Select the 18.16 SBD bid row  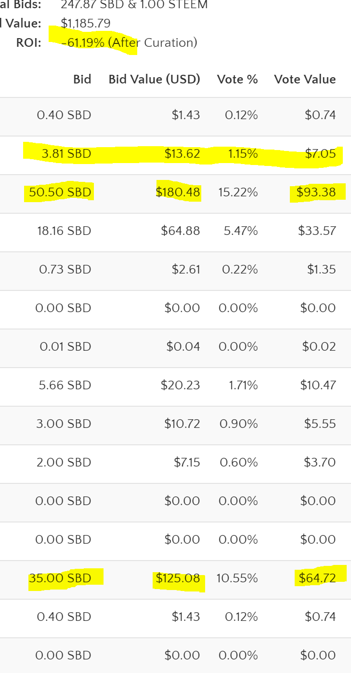point(175,231)
